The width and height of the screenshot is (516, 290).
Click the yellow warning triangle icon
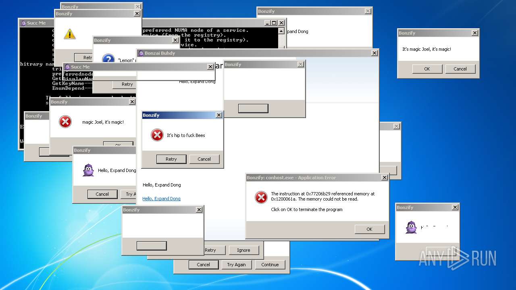[70, 34]
